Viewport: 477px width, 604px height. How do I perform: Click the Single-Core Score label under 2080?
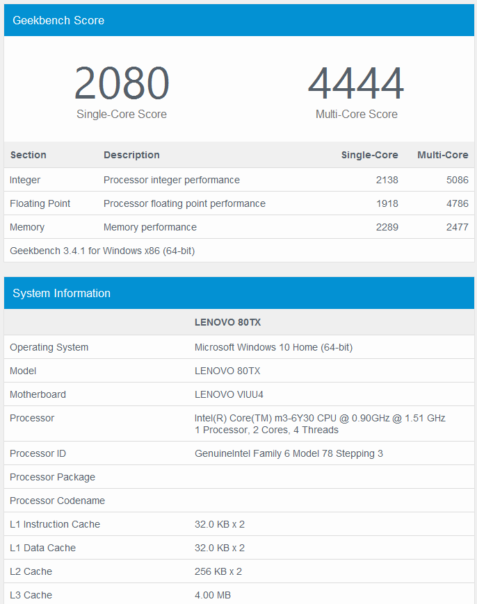(122, 114)
